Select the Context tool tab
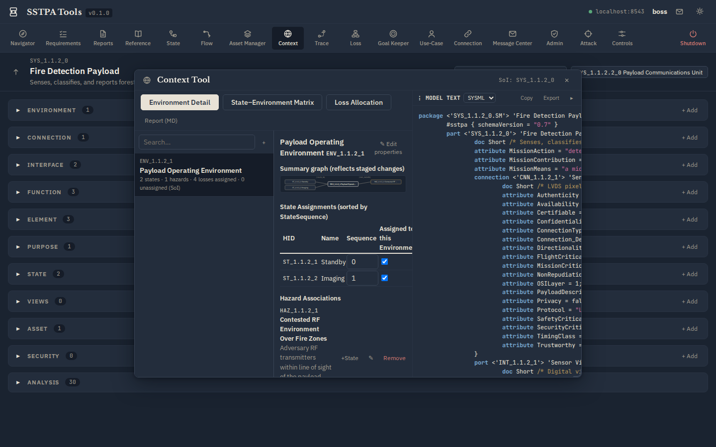 click(x=288, y=38)
